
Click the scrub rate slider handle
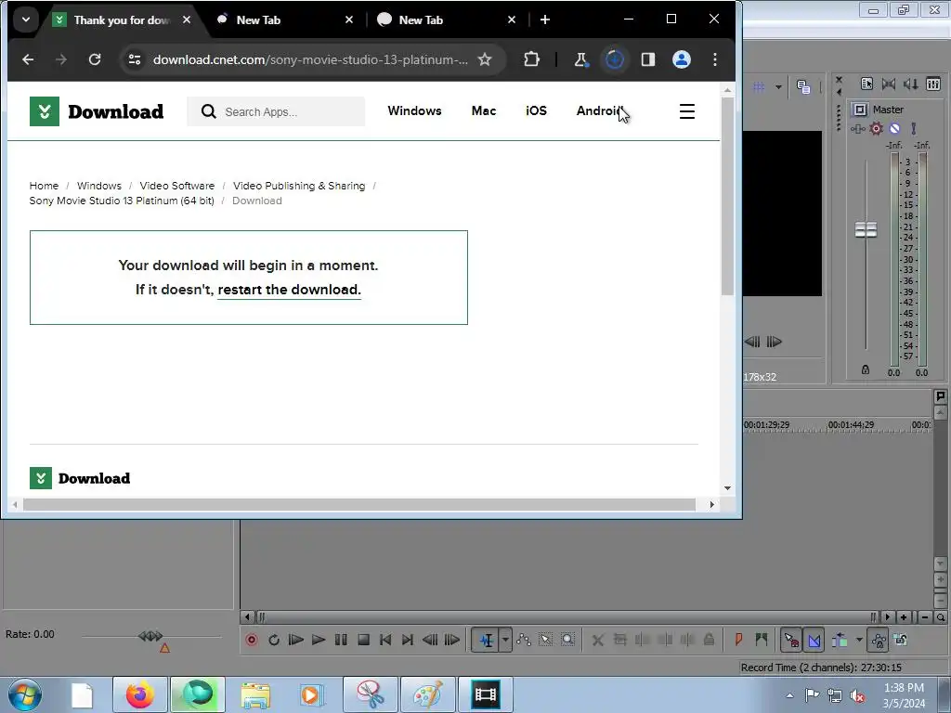tap(150, 636)
